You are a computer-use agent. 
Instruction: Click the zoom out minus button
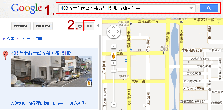[x=113, y=105]
